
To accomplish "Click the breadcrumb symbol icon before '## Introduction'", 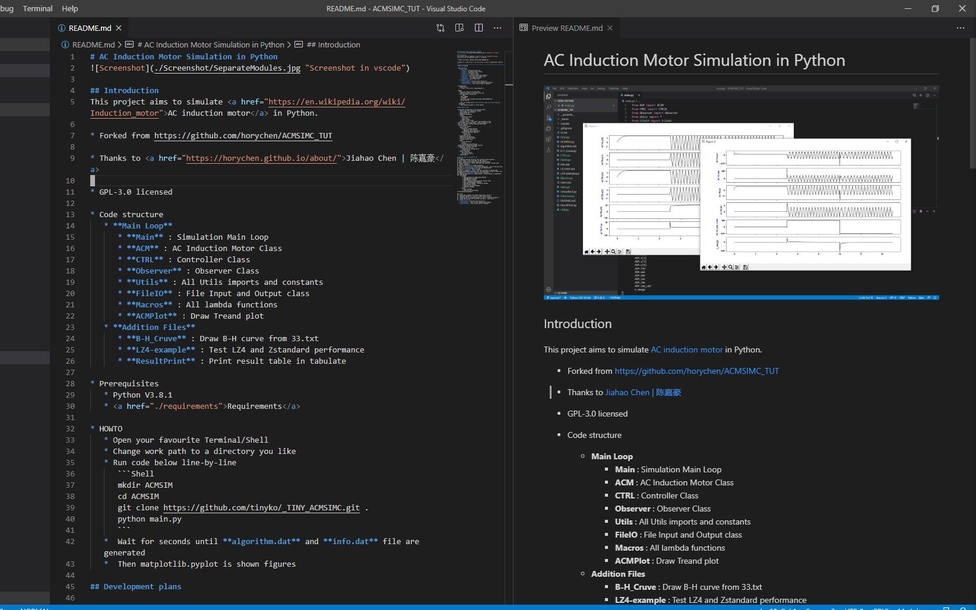I will [299, 45].
